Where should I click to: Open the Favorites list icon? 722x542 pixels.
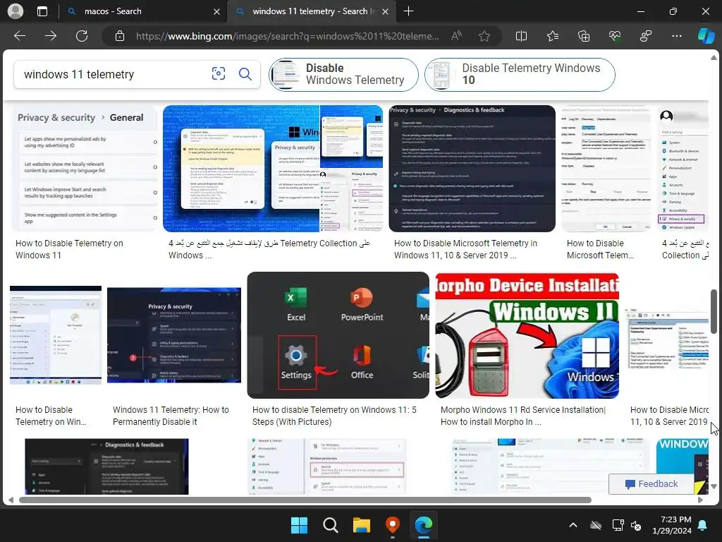click(553, 36)
